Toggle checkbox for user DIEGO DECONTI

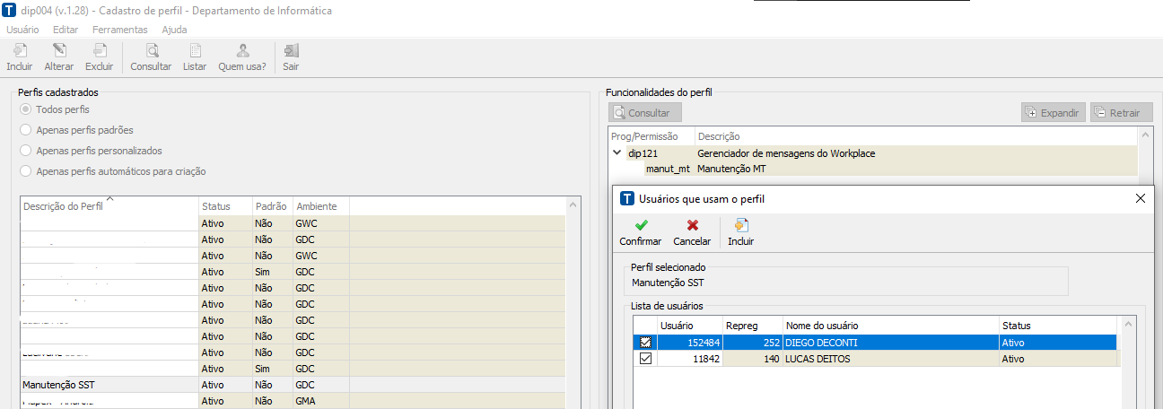[645, 342]
